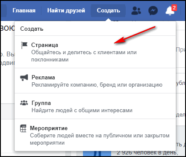Click the calendar icon beside Мероприятие
The width and height of the screenshot is (186, 157).
point(23,128)
